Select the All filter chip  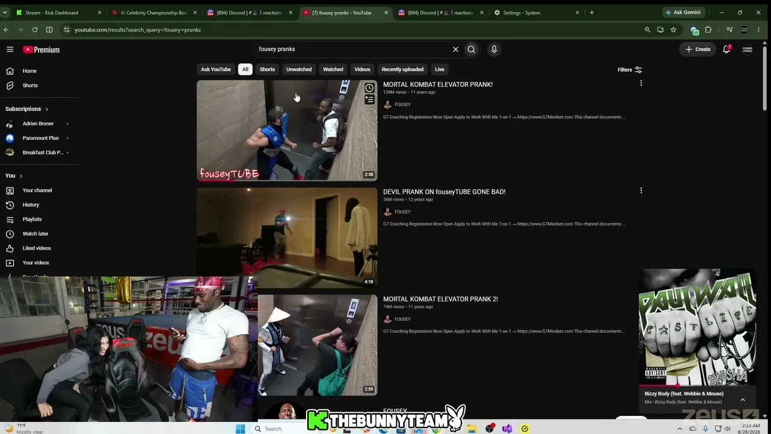[245, 69]
